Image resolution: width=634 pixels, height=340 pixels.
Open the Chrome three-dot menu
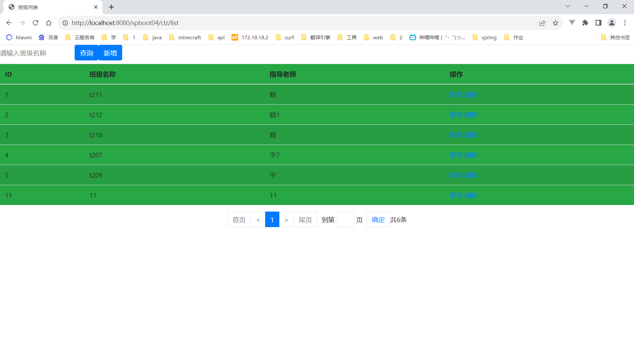pyautogui.click(x=625, y=22)
